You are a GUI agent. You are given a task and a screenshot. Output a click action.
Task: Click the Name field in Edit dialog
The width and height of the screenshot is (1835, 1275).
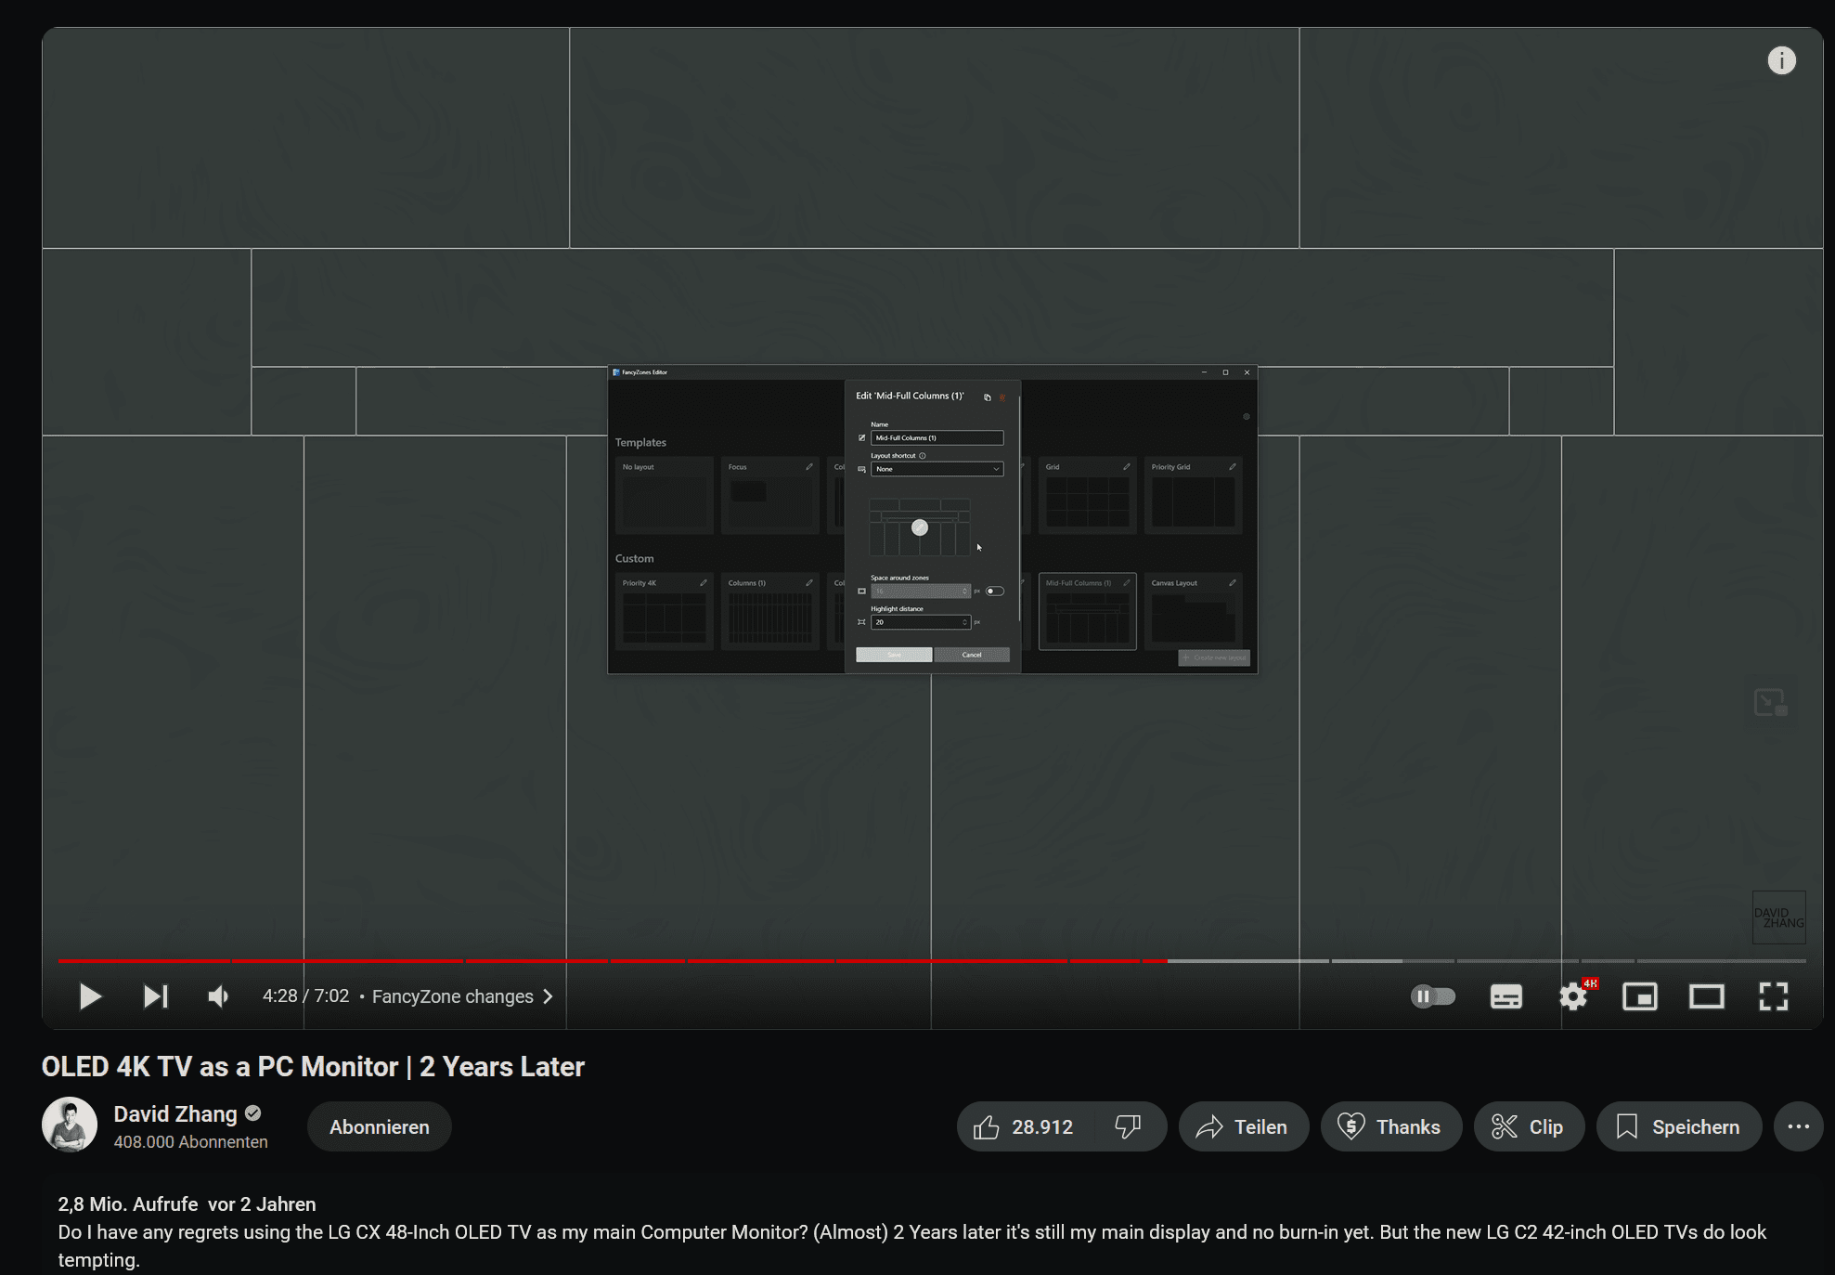pos(937,437)
